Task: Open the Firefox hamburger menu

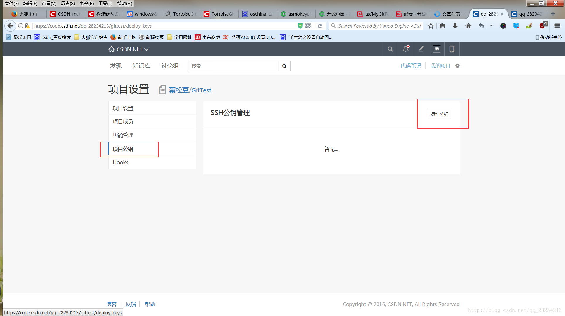Action: [x=557, y=26]
